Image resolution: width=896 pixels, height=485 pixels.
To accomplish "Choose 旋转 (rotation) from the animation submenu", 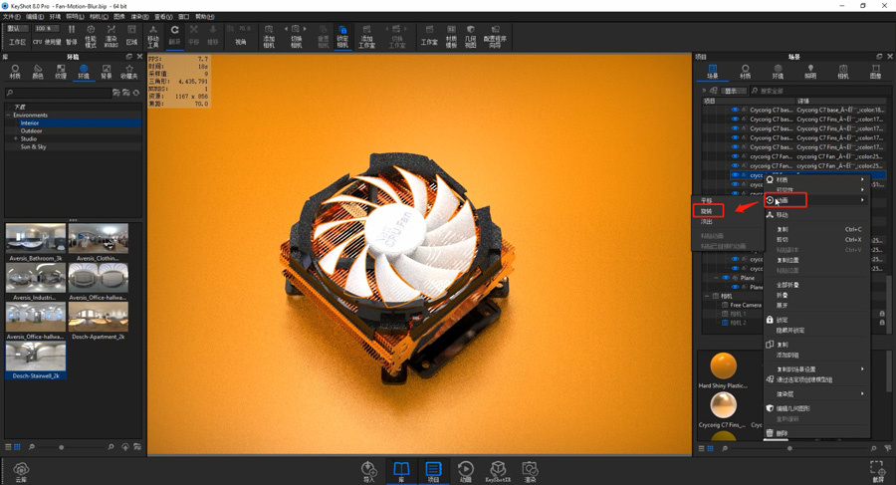I will [x=708, y=211].
